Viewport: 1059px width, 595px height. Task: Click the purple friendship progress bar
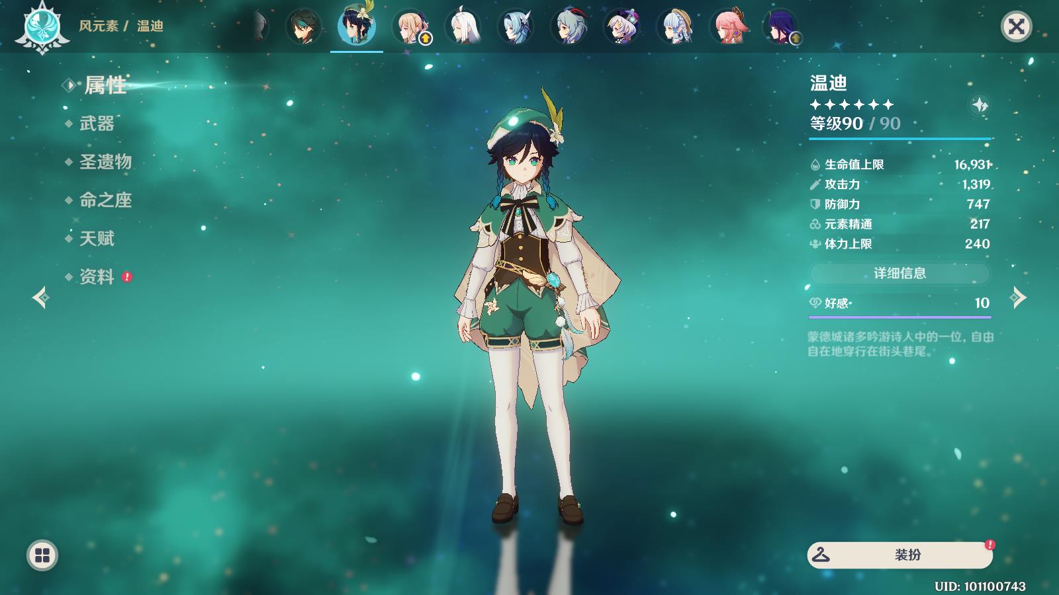tap(900, 317)
